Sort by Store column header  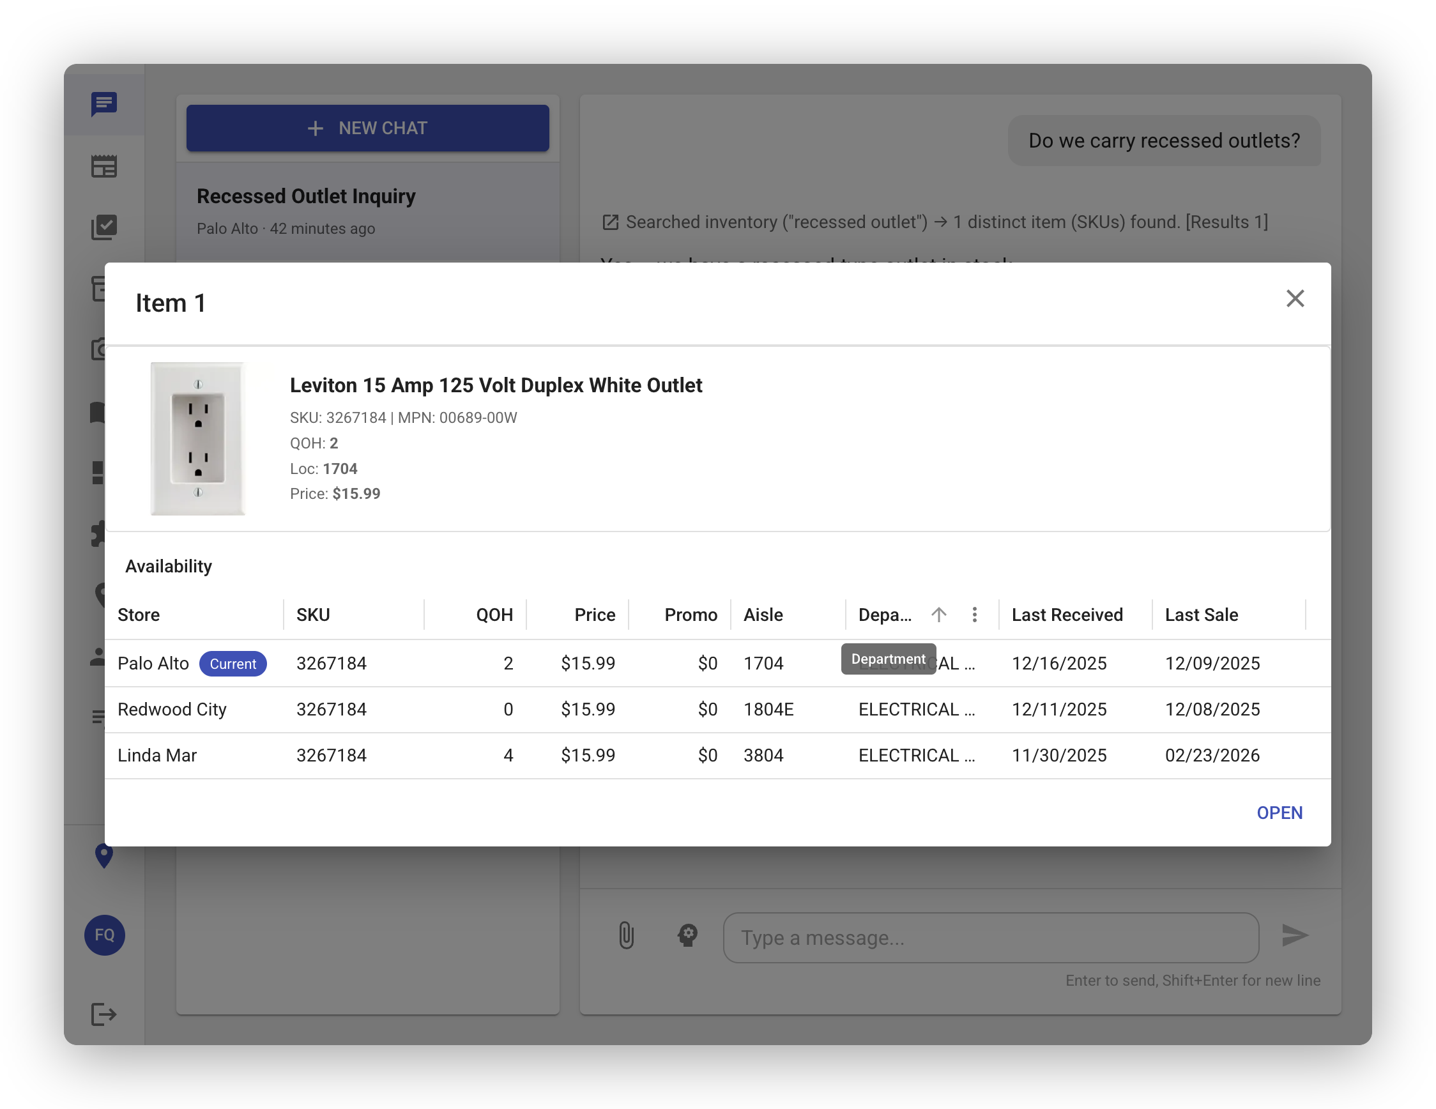click(x=139, y=615)
